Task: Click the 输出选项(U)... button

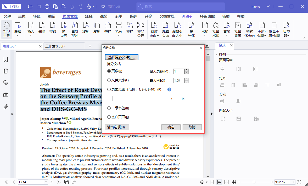Action: point(117,127)
